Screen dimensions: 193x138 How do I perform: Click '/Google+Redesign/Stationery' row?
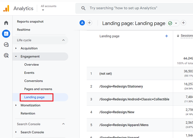pos(140,86)
